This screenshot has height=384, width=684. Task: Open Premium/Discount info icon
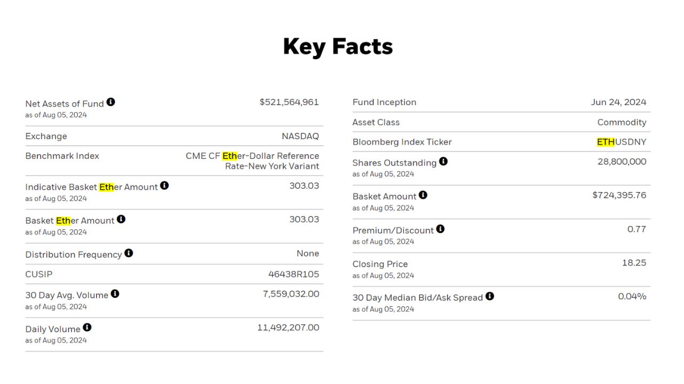440,229
